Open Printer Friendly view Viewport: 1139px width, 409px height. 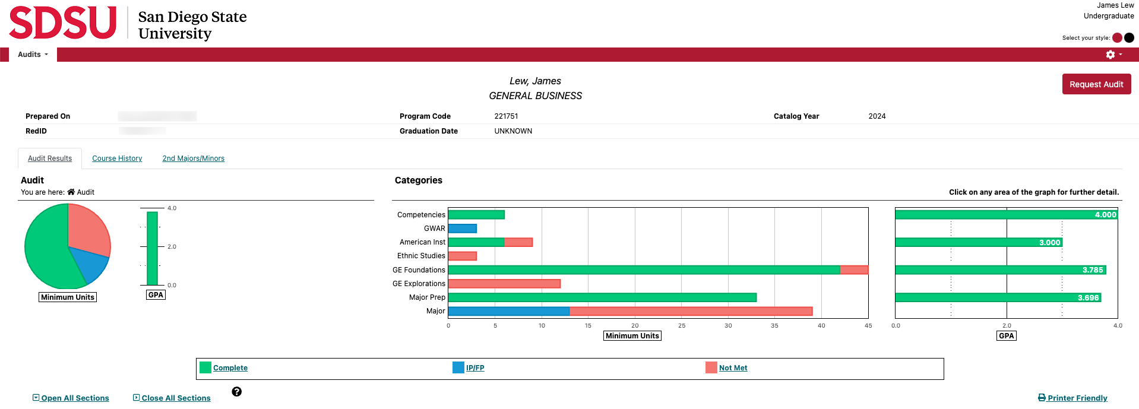pos(1072,398)
